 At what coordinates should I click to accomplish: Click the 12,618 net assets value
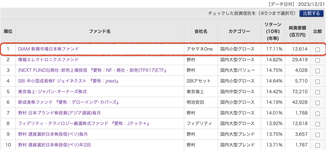(300, 123)
